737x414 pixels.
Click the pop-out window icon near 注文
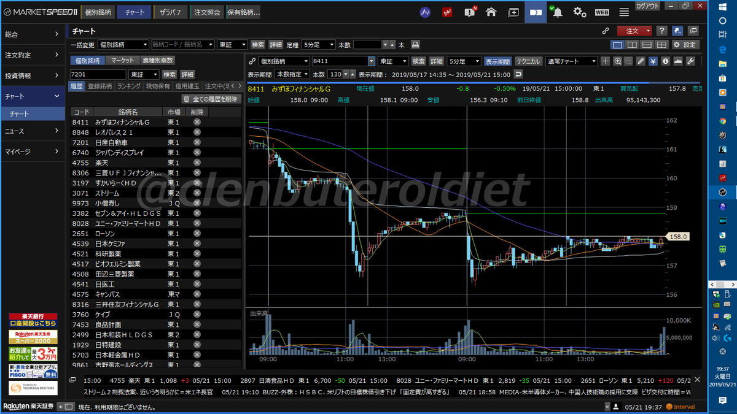(693, 31)
